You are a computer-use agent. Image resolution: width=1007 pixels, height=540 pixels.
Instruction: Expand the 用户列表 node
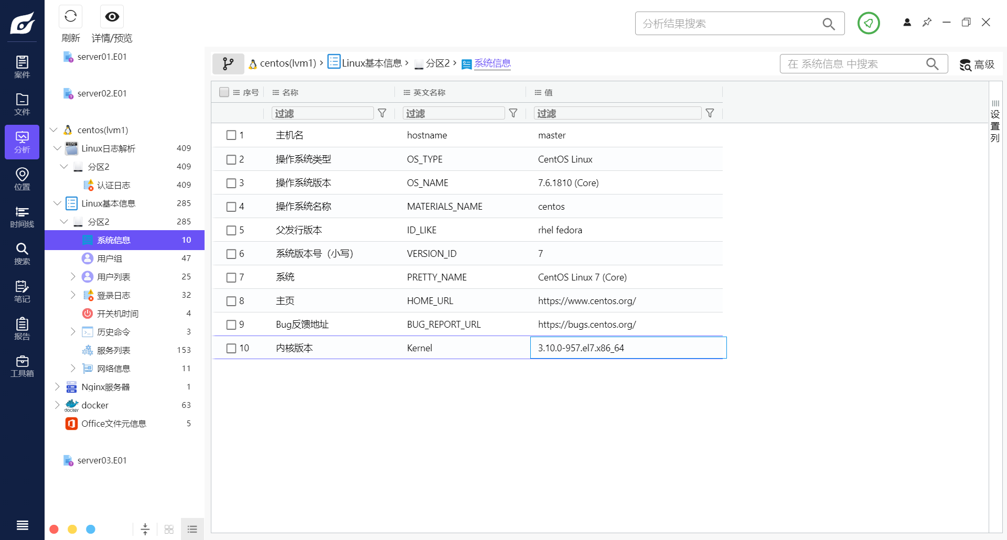(73, 276)
